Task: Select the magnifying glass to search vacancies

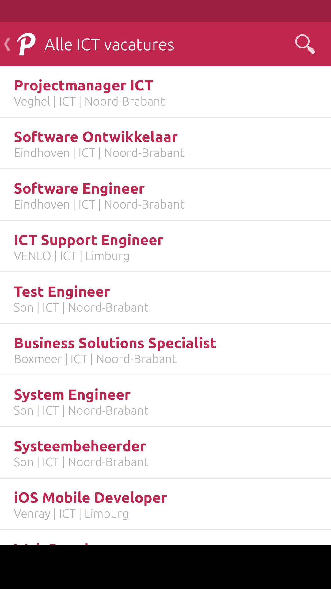Action: tap(305, 44)
